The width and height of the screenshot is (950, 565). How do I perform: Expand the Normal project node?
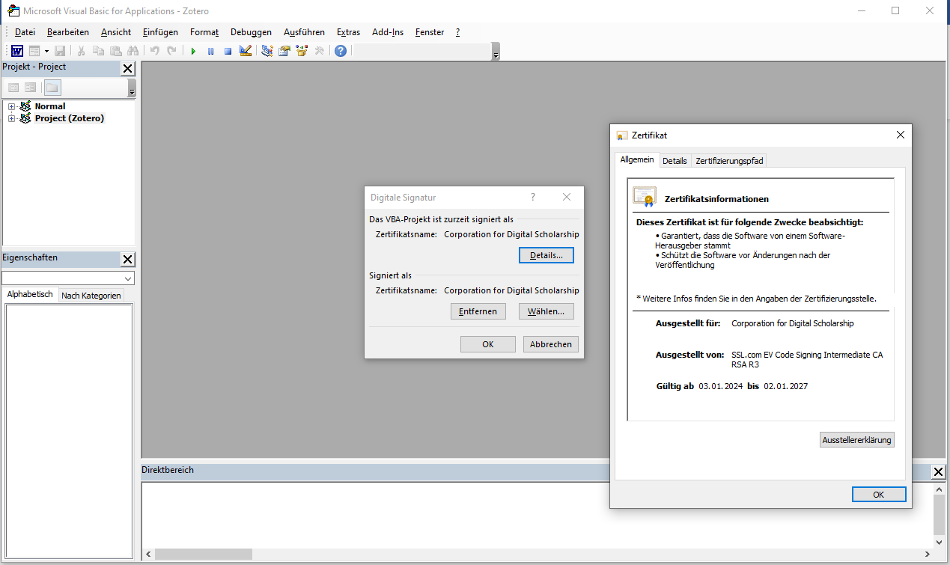[x=11, y=106]
